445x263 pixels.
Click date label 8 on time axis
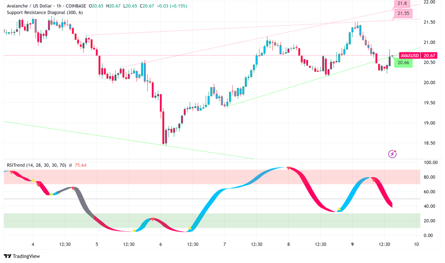coord(289,244)
